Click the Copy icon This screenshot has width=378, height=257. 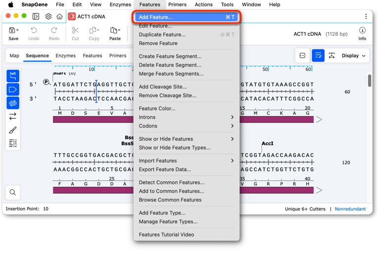tap(93, 30)
